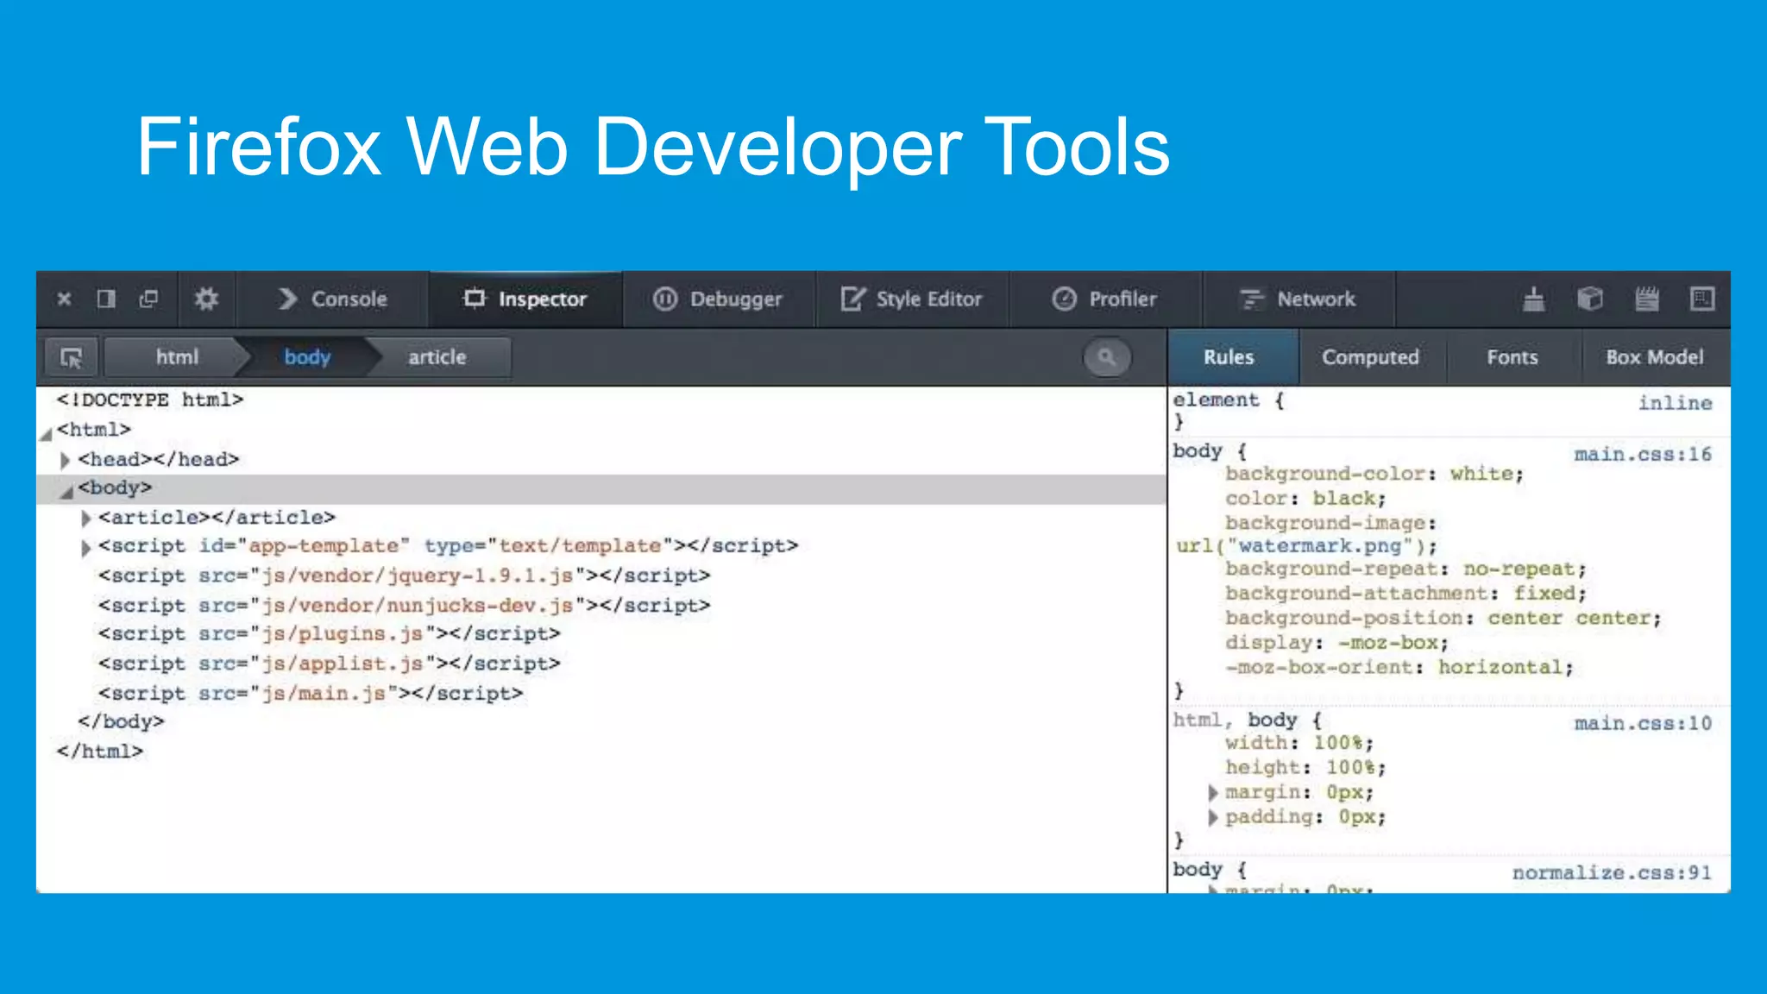Close the developer tools with X icon
Viewport: 1767px width, 994px height.
tap(64, 299)
